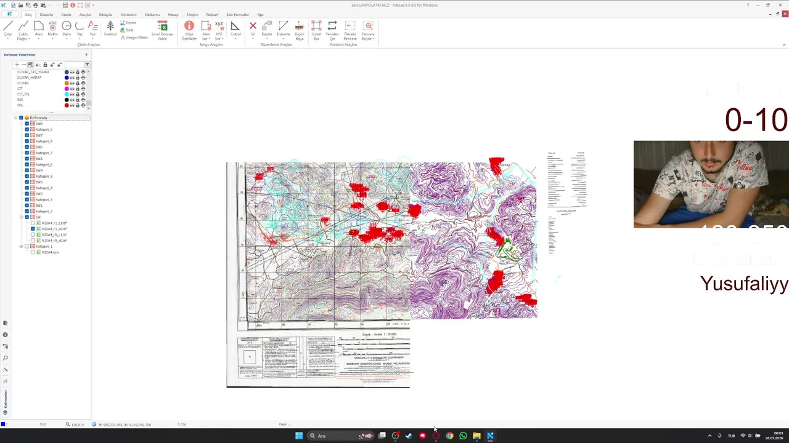Image resolution: width=789 pixels, height=443 pixels.
Task: Open the Analiz ribbon tab
Action: (66, 15)
